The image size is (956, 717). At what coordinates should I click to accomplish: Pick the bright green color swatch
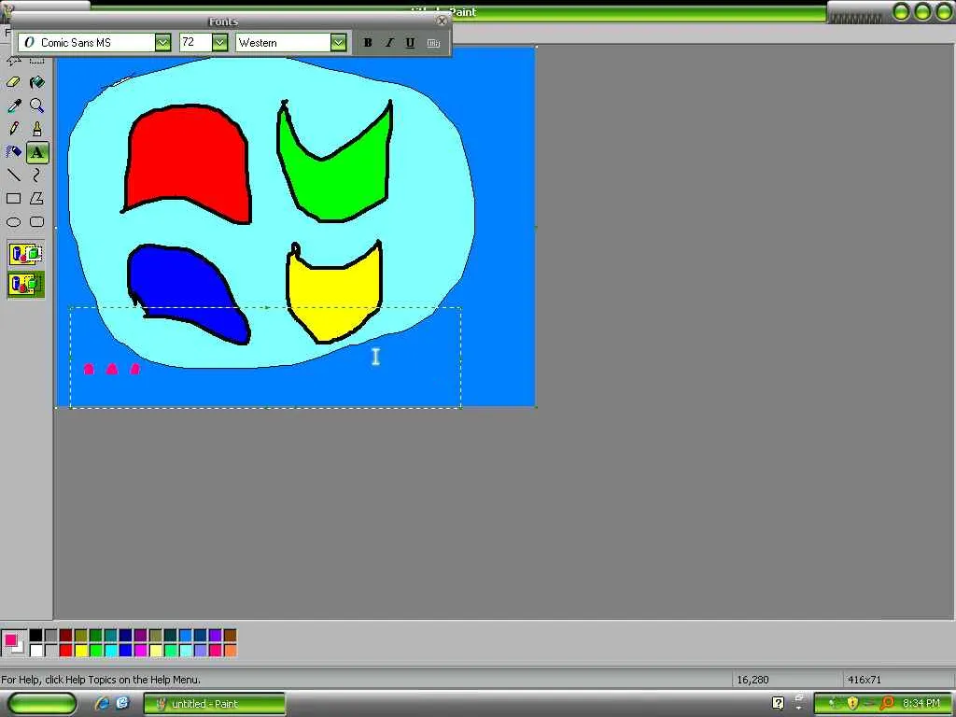pos(96,651)
